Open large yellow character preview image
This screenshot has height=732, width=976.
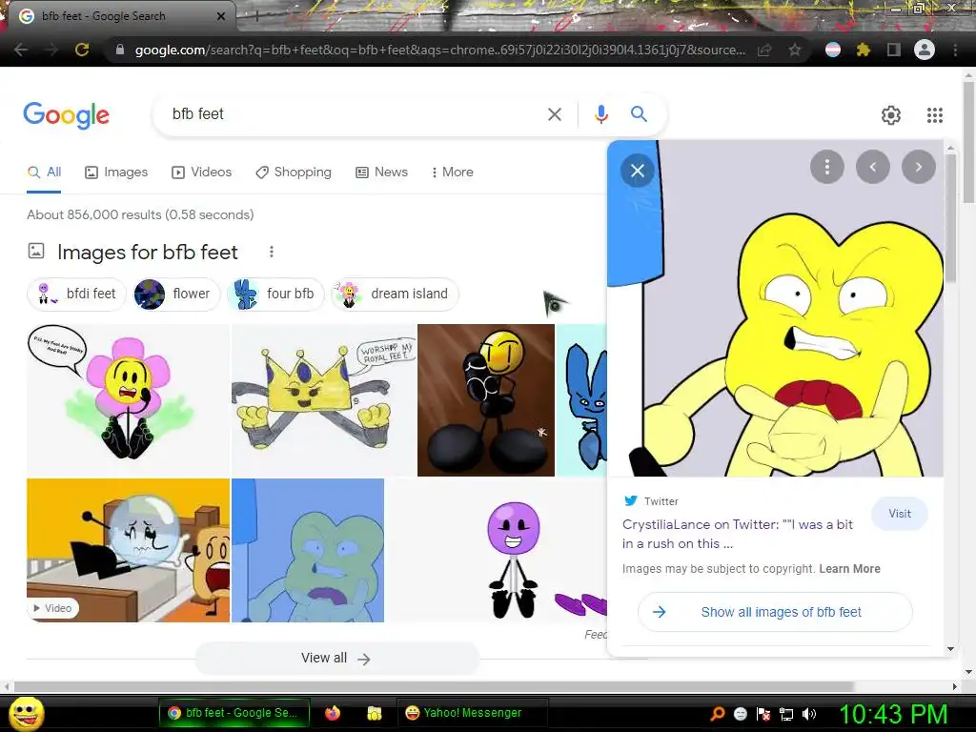(x=775, y=308)
